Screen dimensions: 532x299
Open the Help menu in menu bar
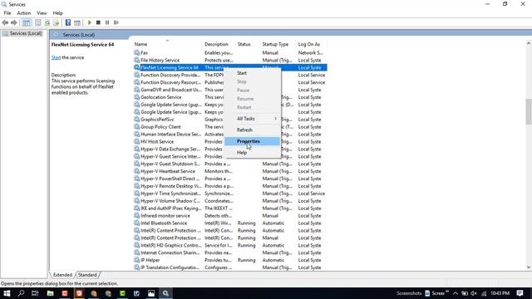[57, 13]
